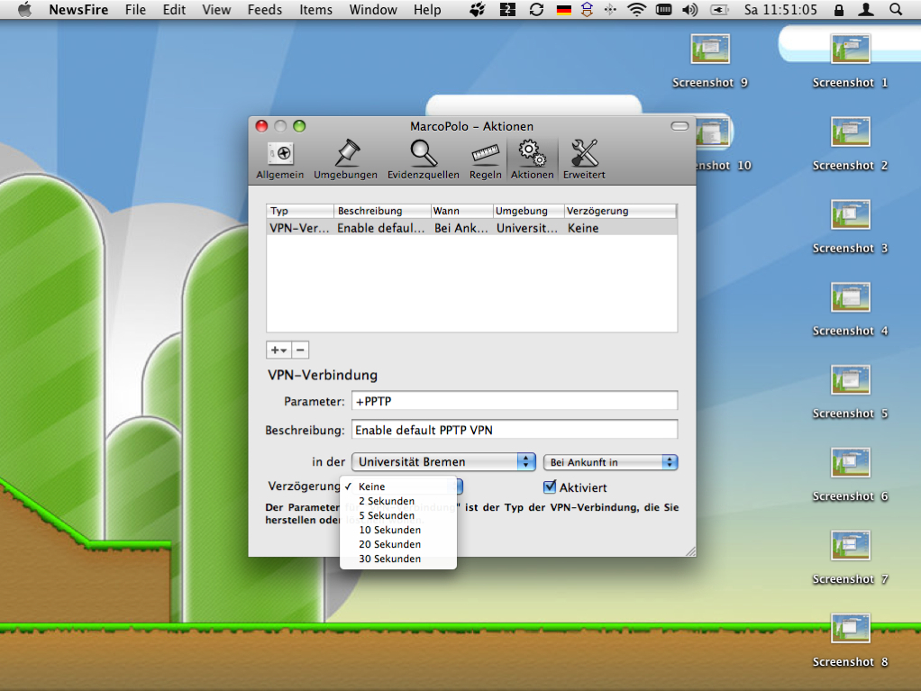Open the NewsFire application menu

click(x=78, y=9)
